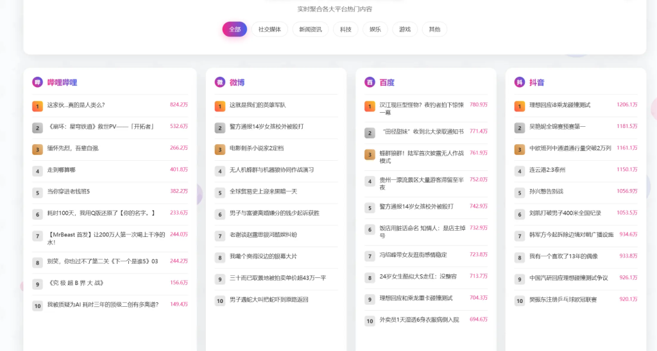Click the 微博 platform icon
The image size is (657, 351).
pos(220,82)
